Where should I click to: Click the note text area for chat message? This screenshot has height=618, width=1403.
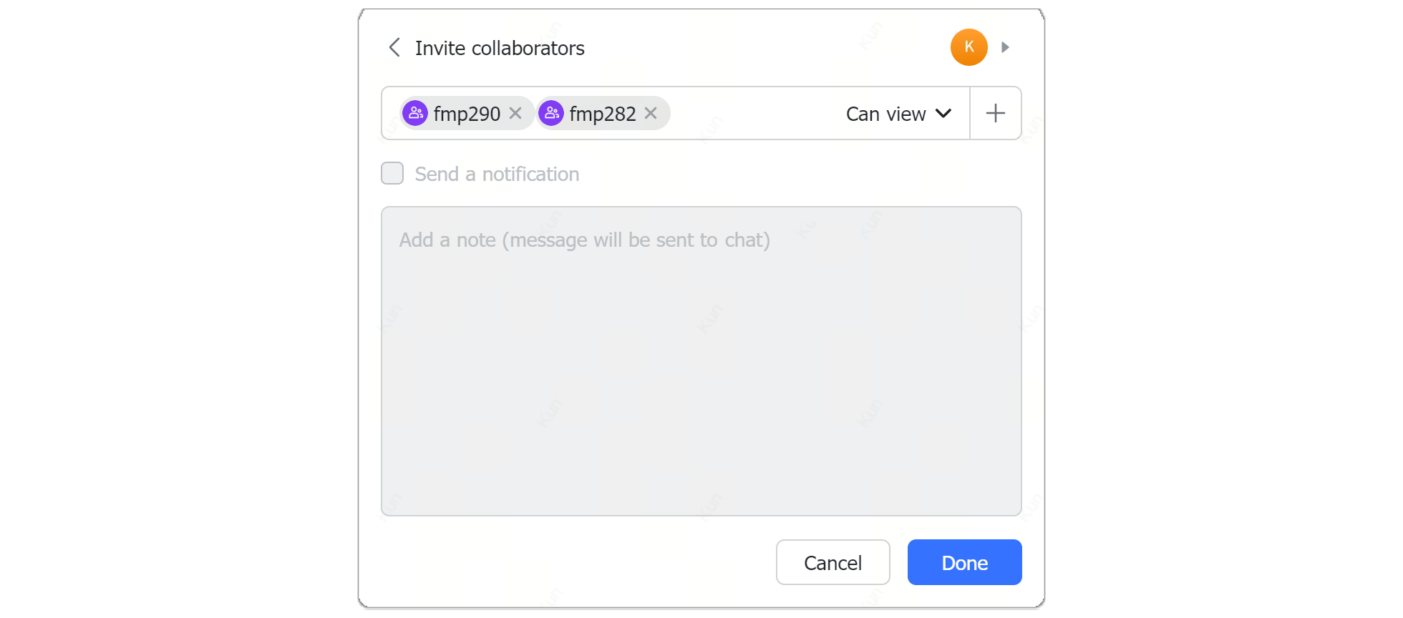(x=701, y=359)
